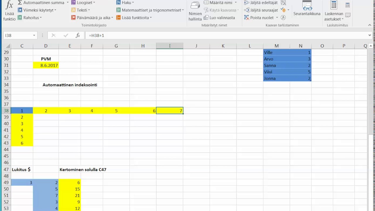Click fx insert function in formula bar
The height and width of the screenshot is (211, 375).
tap(78, 35)
